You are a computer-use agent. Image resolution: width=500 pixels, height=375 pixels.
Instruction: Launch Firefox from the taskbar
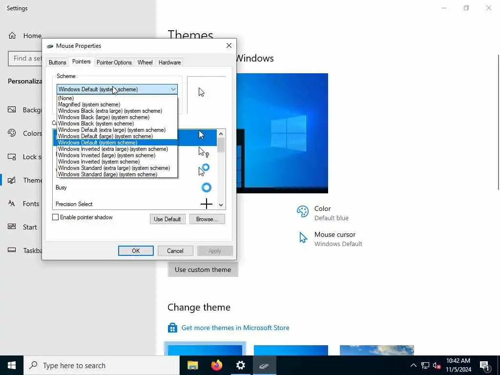click(x=216, y=365)
